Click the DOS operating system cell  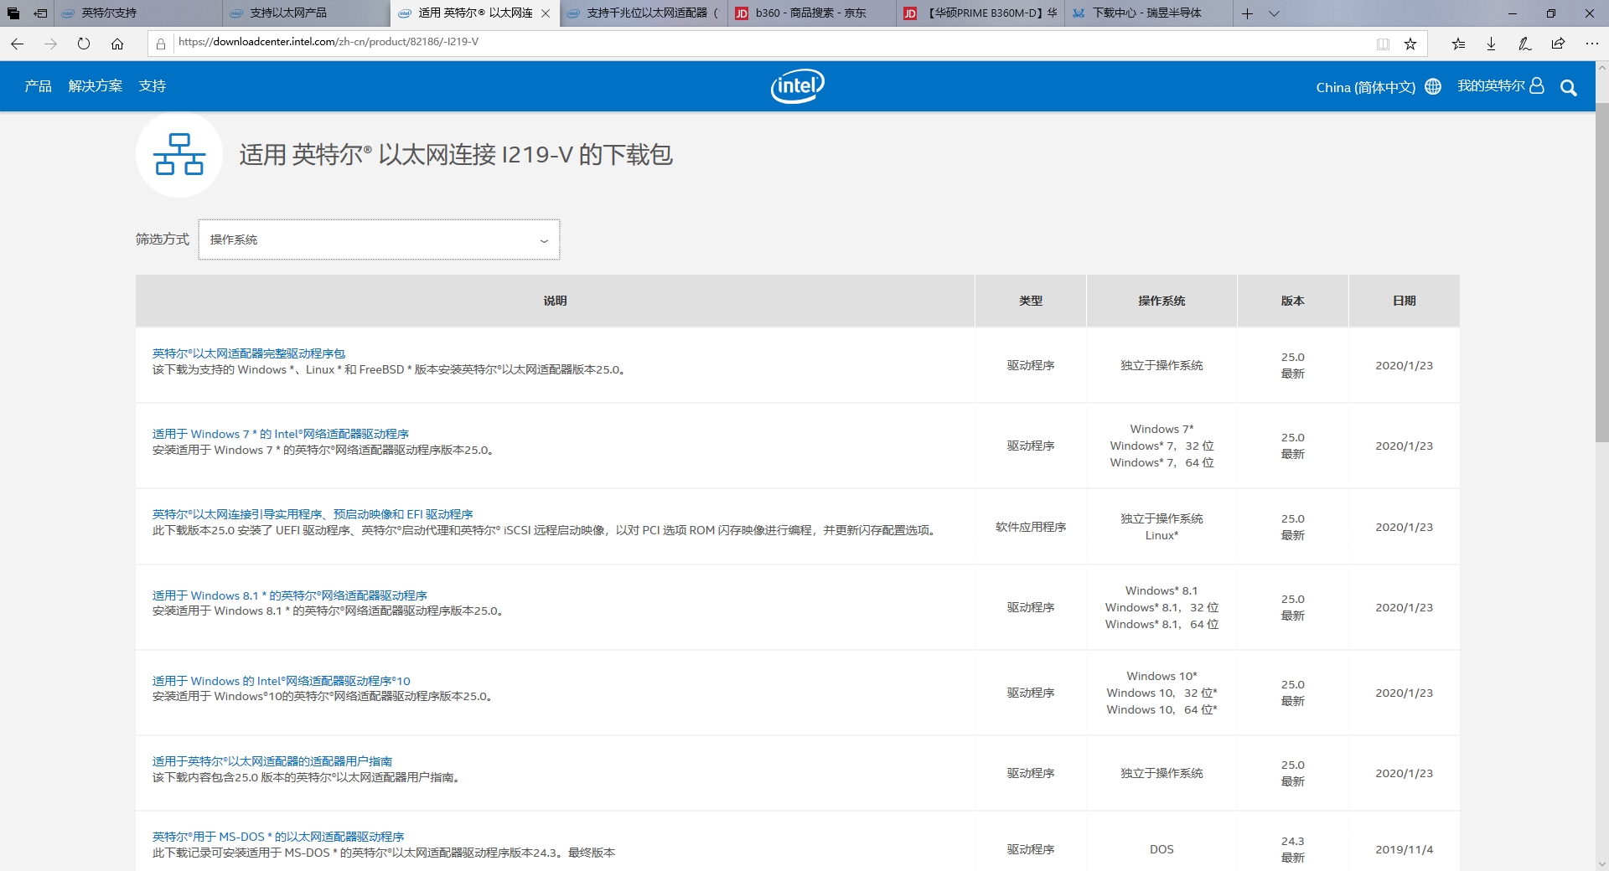1161,849
